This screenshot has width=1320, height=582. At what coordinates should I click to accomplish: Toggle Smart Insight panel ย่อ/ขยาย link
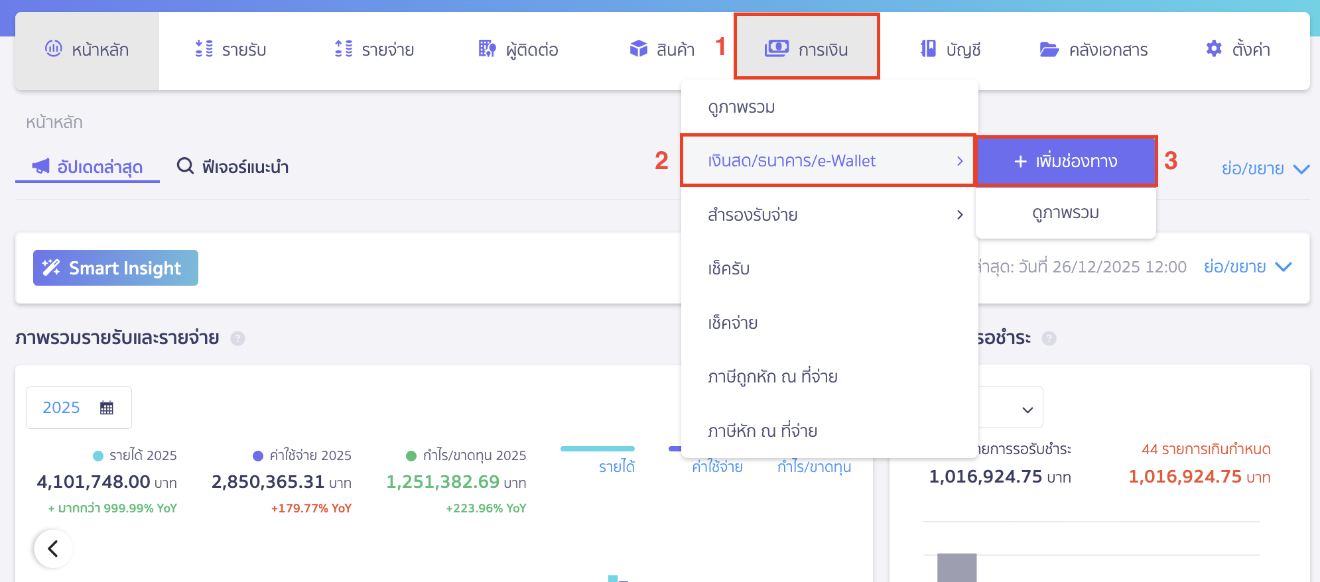(1248, 266)
